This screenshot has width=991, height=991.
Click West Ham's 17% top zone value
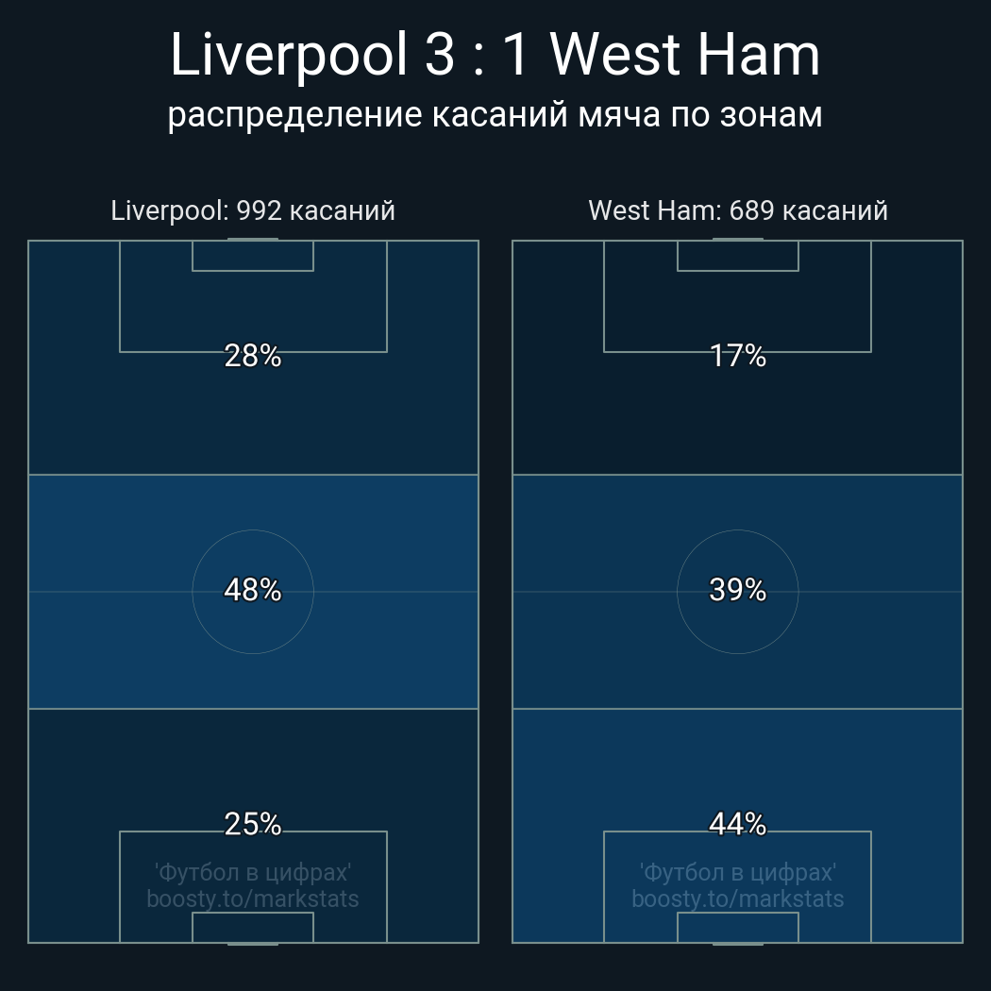[x=737, y=356]
